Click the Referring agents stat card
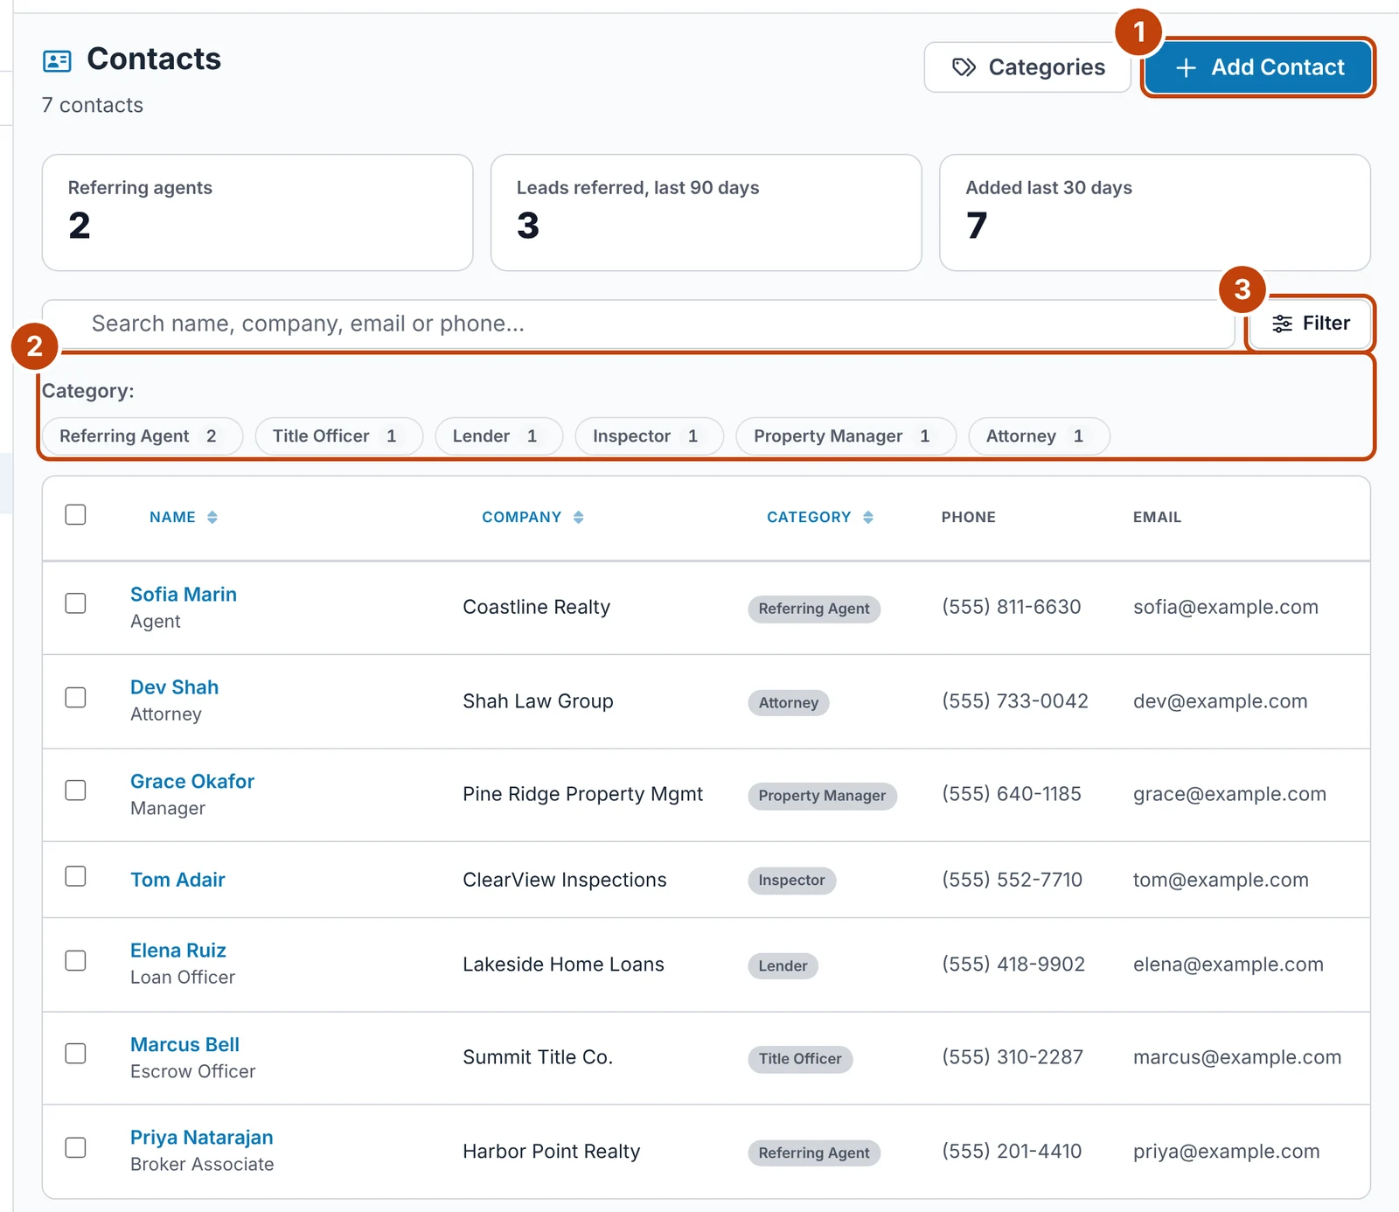1399x1212 pixels. click(x=258, y=213)
